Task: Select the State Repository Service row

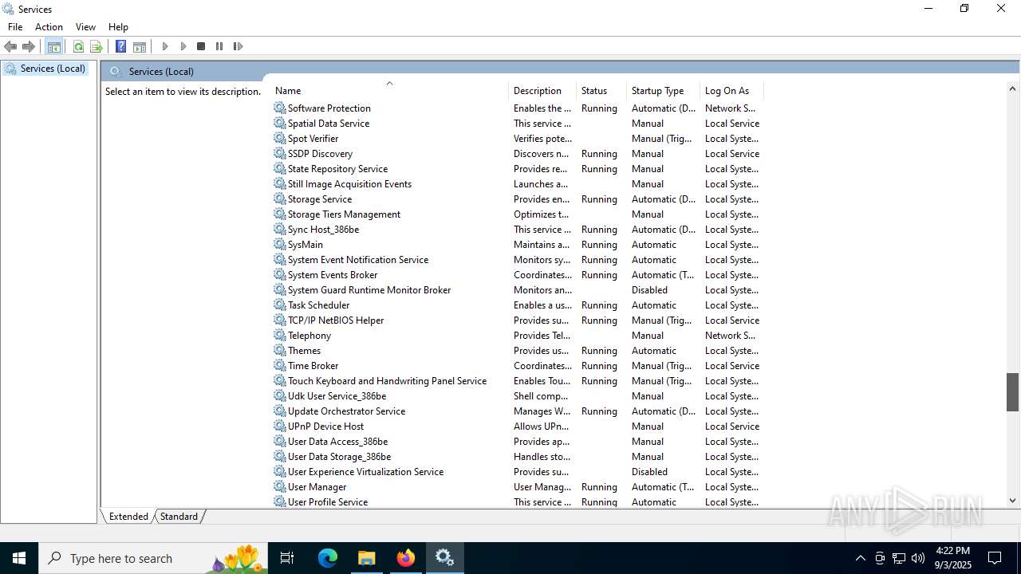Action: click(518, 169)
